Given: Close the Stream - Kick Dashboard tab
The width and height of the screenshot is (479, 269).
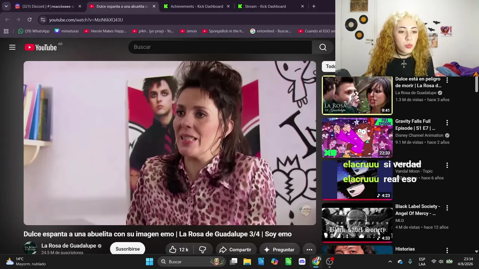Looking at the screenshot, I should (x=302, y=6).
